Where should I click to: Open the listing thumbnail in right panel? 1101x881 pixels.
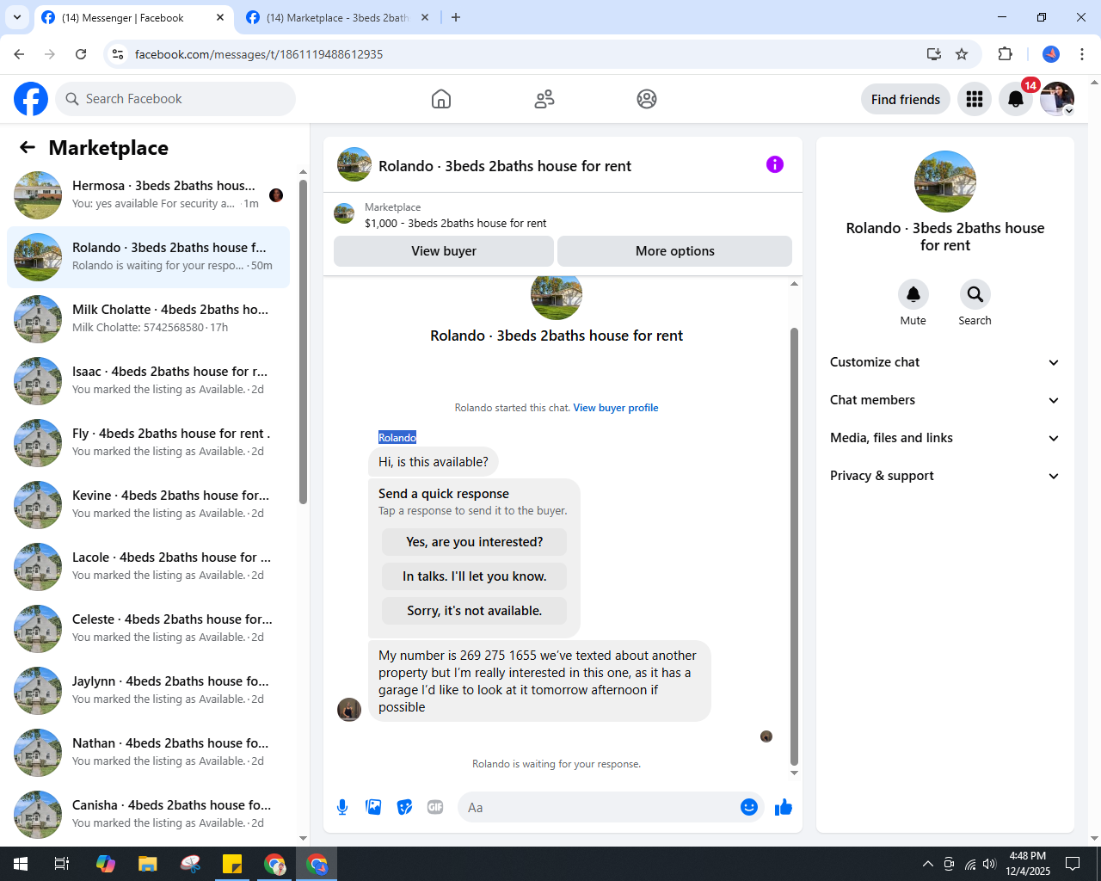[x=945, y=182]
